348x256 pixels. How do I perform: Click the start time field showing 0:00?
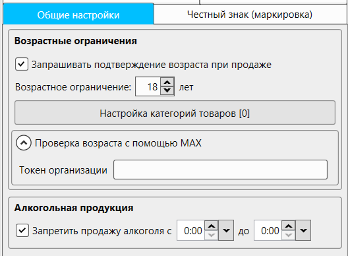tap(191, 230)
